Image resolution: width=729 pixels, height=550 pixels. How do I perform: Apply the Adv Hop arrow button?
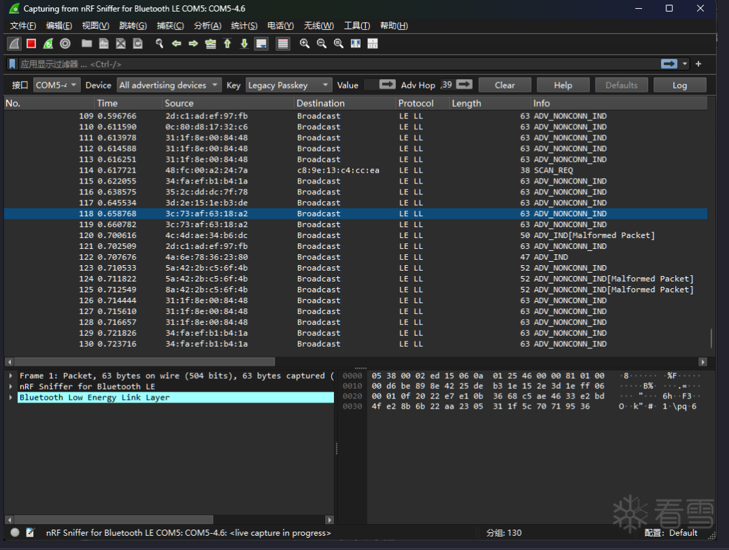(x=464, y=84)
